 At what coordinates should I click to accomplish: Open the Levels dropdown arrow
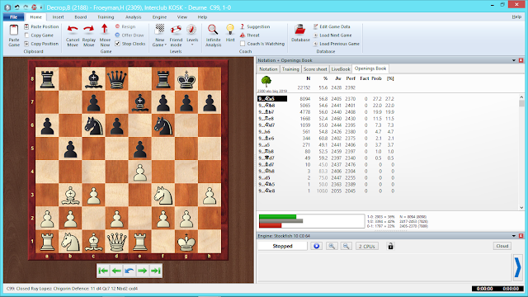192,45
